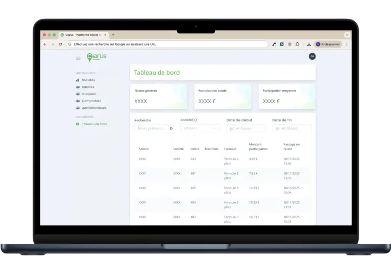The image size is (392, 256).
Task: Click the browser forward arrow
Action: click(53, 44)
